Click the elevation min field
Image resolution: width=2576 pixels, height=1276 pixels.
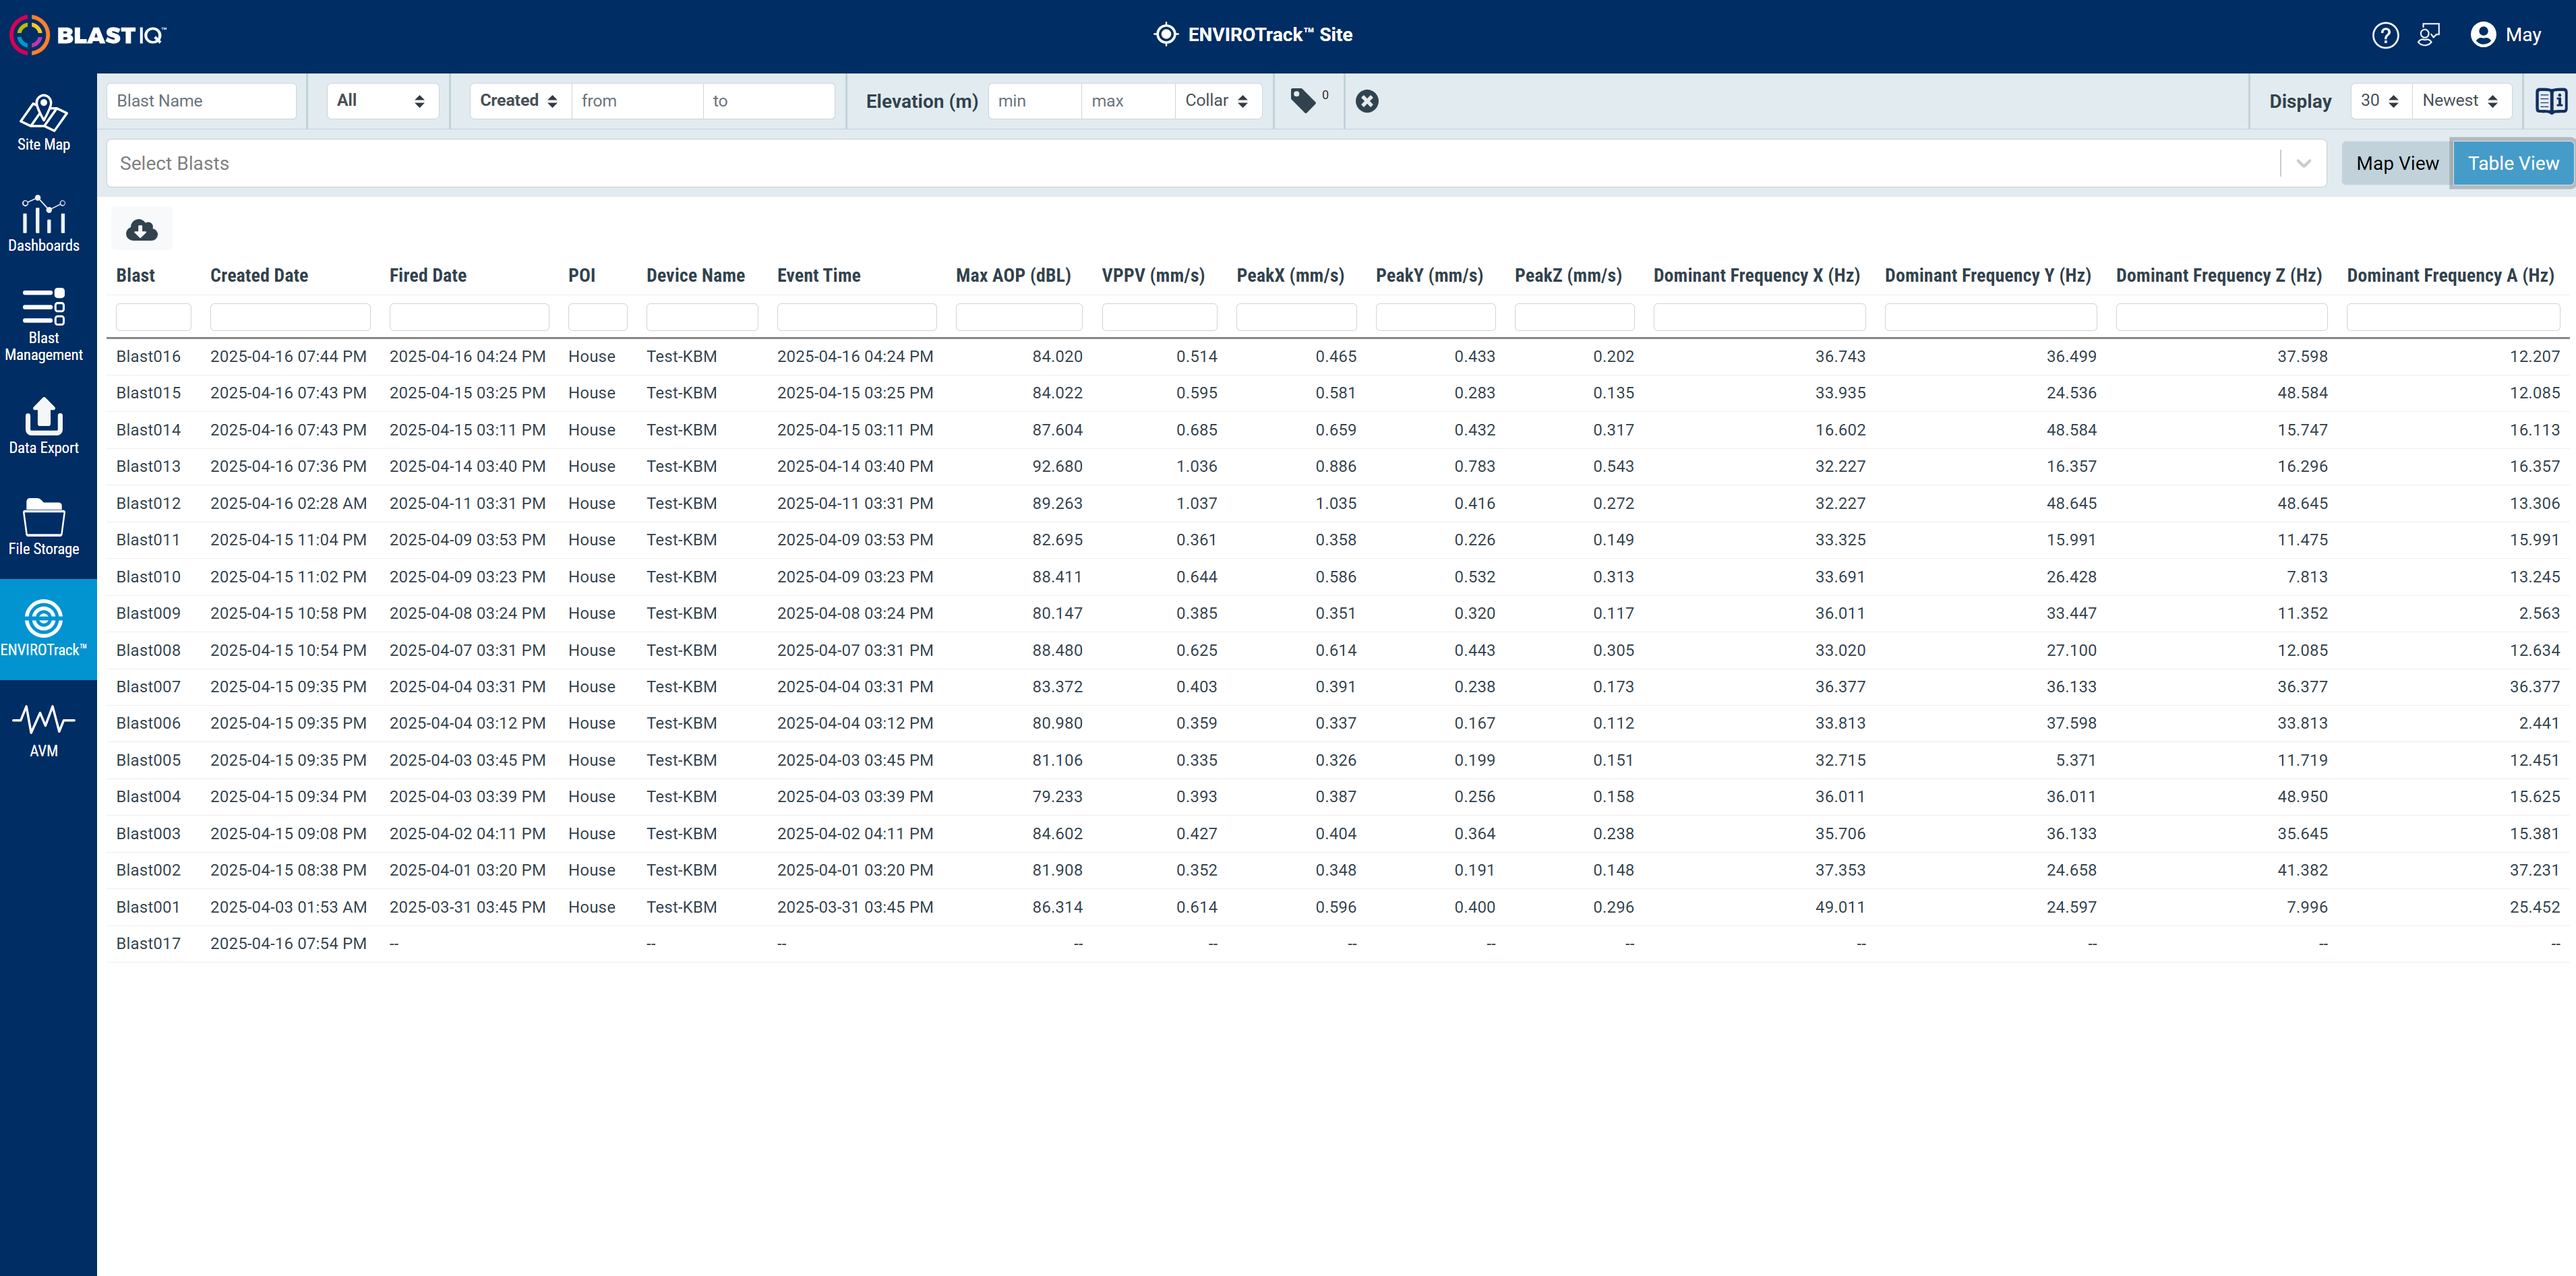click(1034, 101)
